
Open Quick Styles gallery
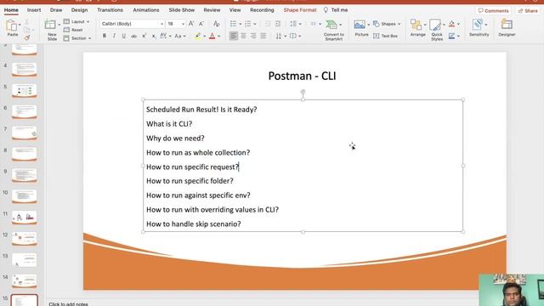coord(436,30)
